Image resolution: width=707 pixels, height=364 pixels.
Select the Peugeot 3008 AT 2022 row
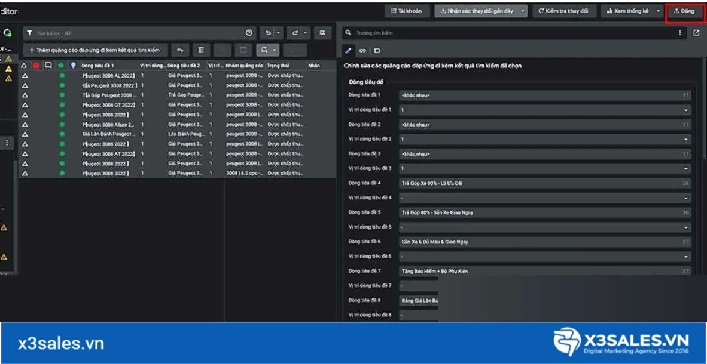(x=177, y=153)
